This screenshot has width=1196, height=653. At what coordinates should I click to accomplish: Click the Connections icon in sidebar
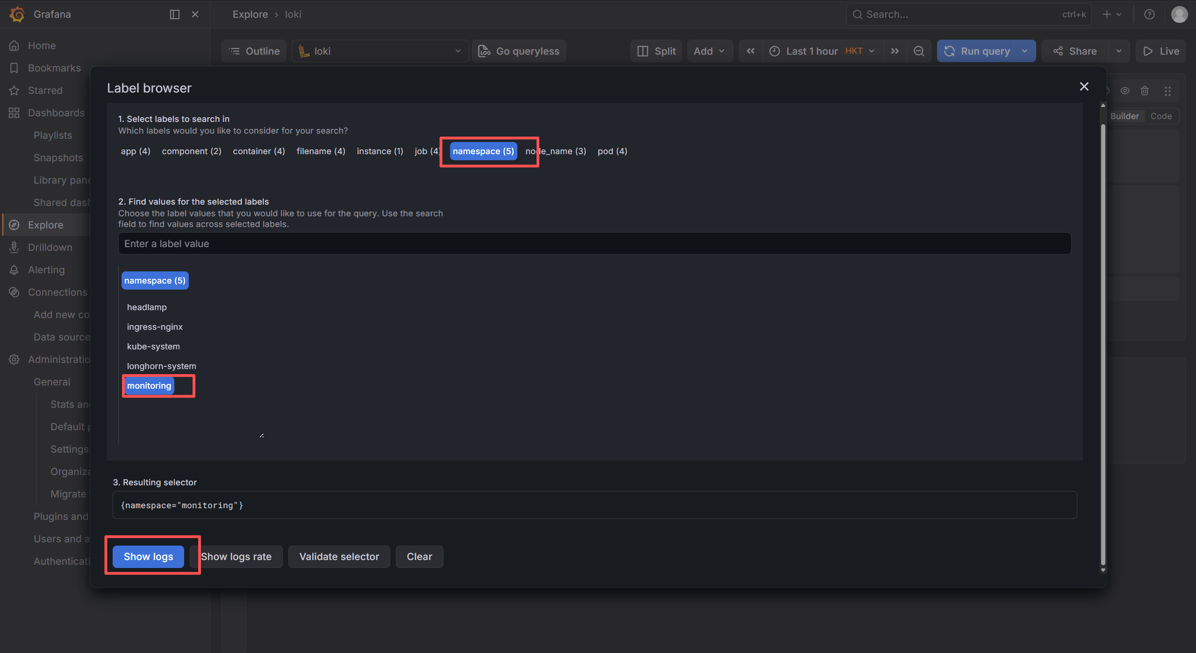pyautogui.click(x=14, y=292)
